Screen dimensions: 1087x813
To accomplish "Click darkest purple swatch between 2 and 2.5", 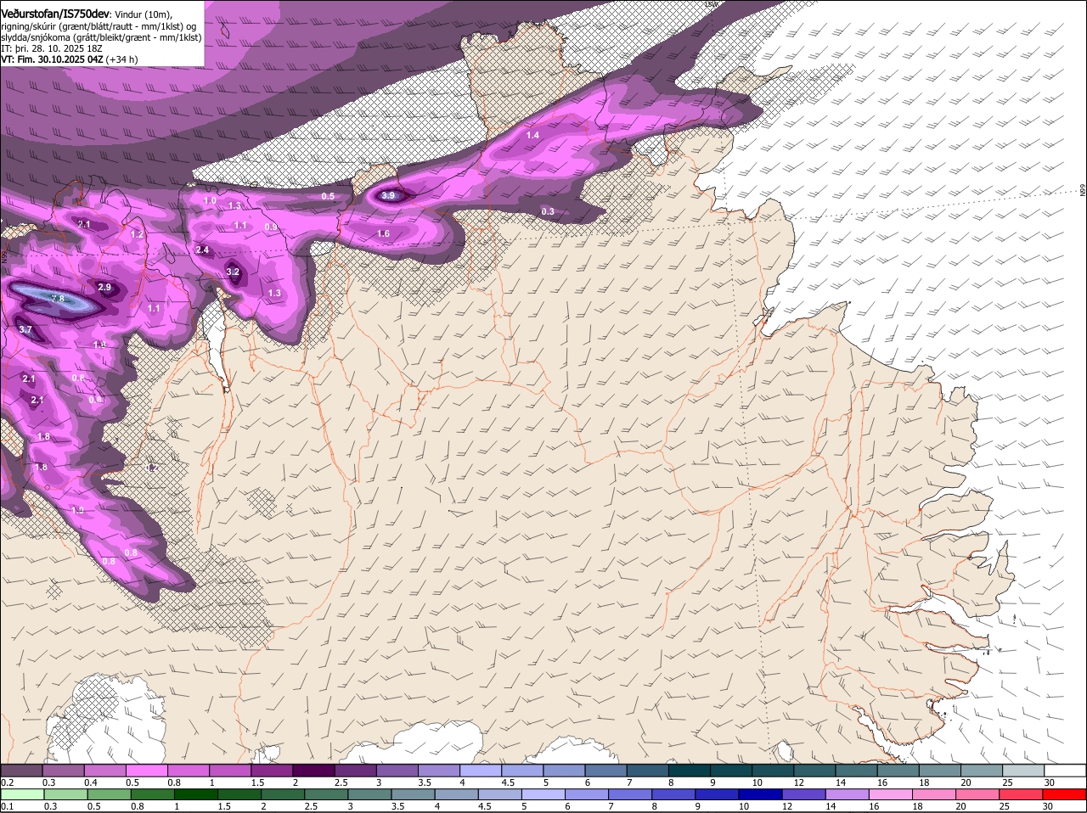I will 313,770.
